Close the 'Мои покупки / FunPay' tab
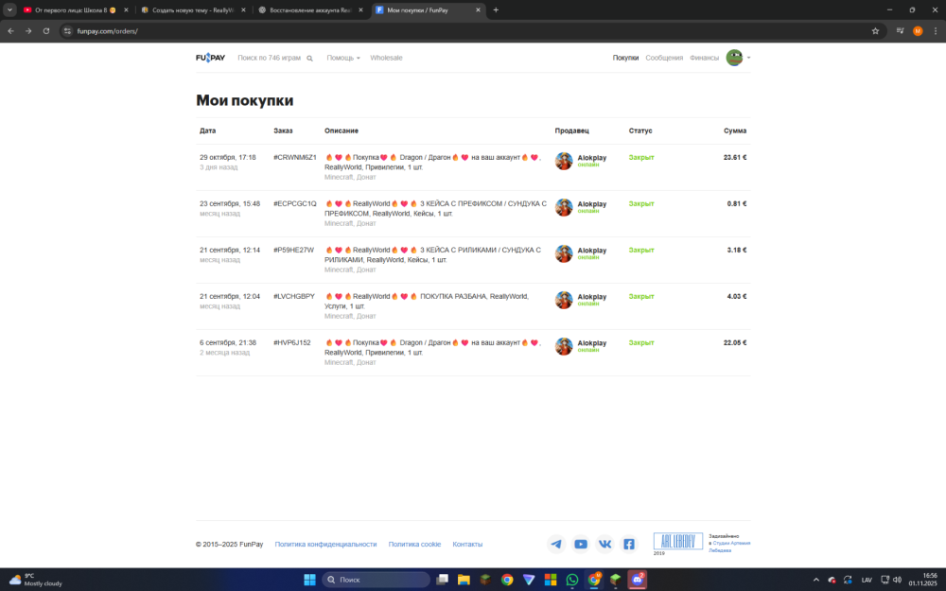The height and width of the screenshot is (591, 946). coord(478,10)
